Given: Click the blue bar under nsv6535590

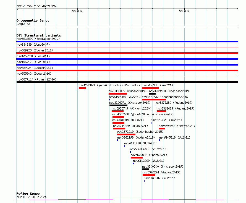Looking at the screenshot, I should (127, 41).
